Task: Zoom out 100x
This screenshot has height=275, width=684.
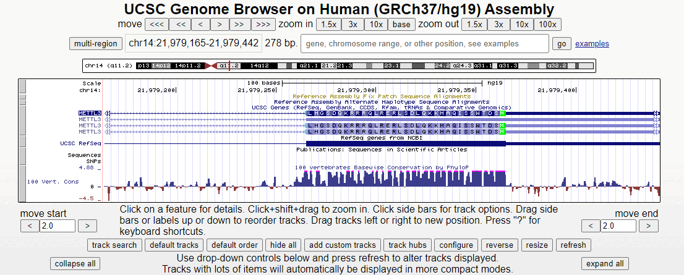Action: pyautogui.click(x=547, y=25)
